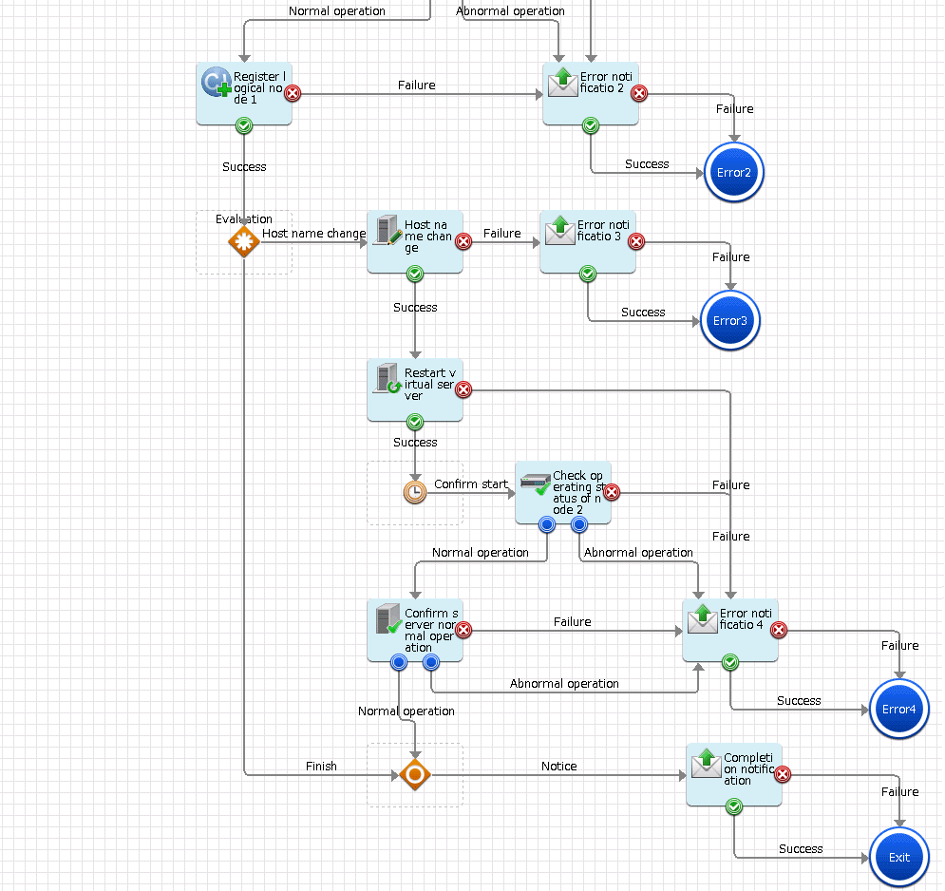Screen dimensions: 945x891
Task: Select the Check operating status of node 2 icon
Action: click(535, 483)
